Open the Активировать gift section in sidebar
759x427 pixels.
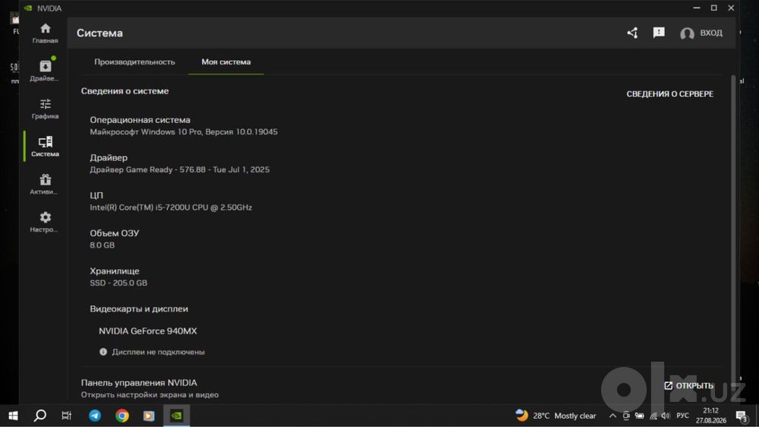tap(45, 184)
